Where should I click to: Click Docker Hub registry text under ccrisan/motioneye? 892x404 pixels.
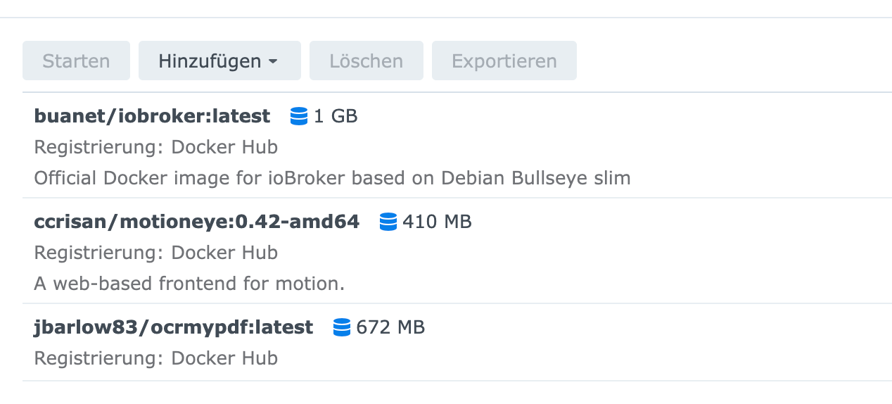pos(224,253)
